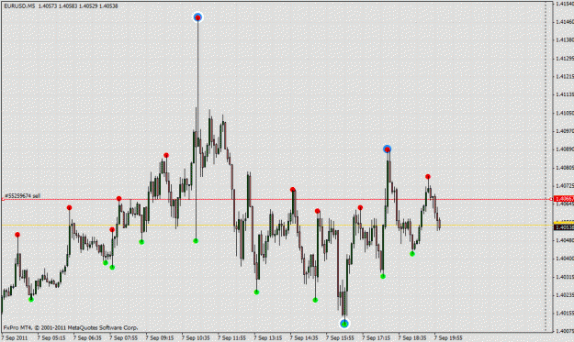Click the 1.40970 price axis label
Viewport: 574px width, 342px height.
(565, 131)
